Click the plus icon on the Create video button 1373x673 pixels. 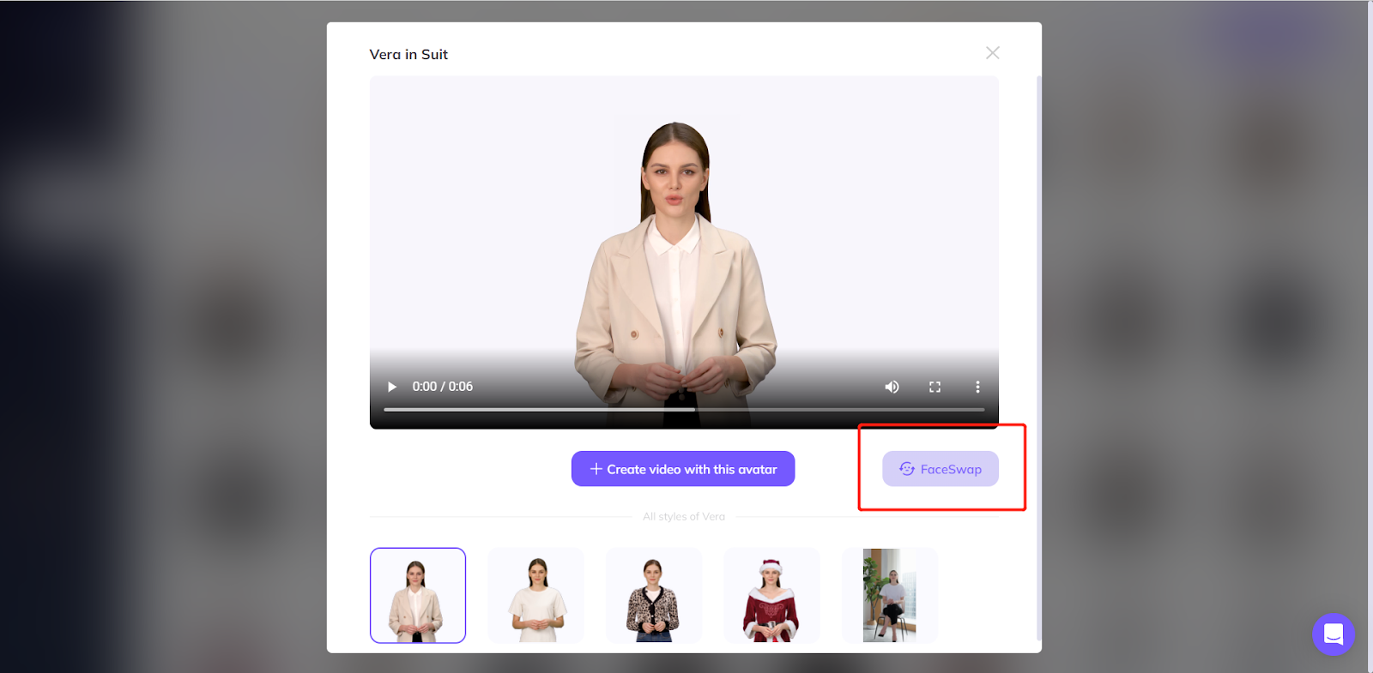tap(596, 469)
